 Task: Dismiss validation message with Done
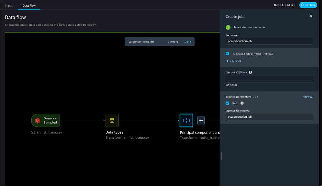(187, 42)
